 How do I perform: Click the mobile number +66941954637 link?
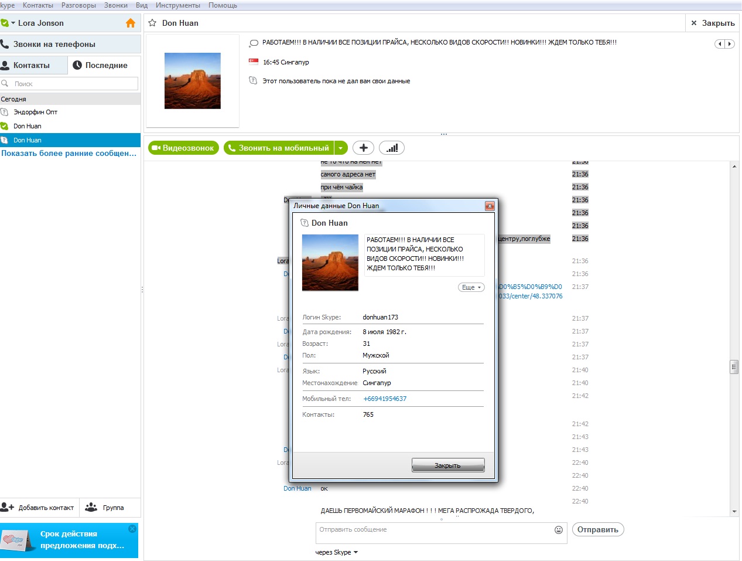[385, 399]
